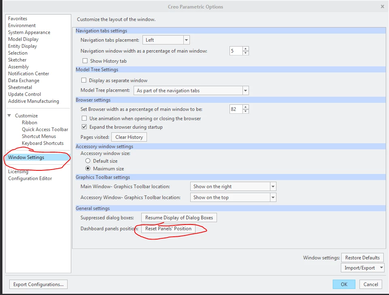Select Window Settings in the sidebar
The image size is (389, 295).
pos(38,157)
